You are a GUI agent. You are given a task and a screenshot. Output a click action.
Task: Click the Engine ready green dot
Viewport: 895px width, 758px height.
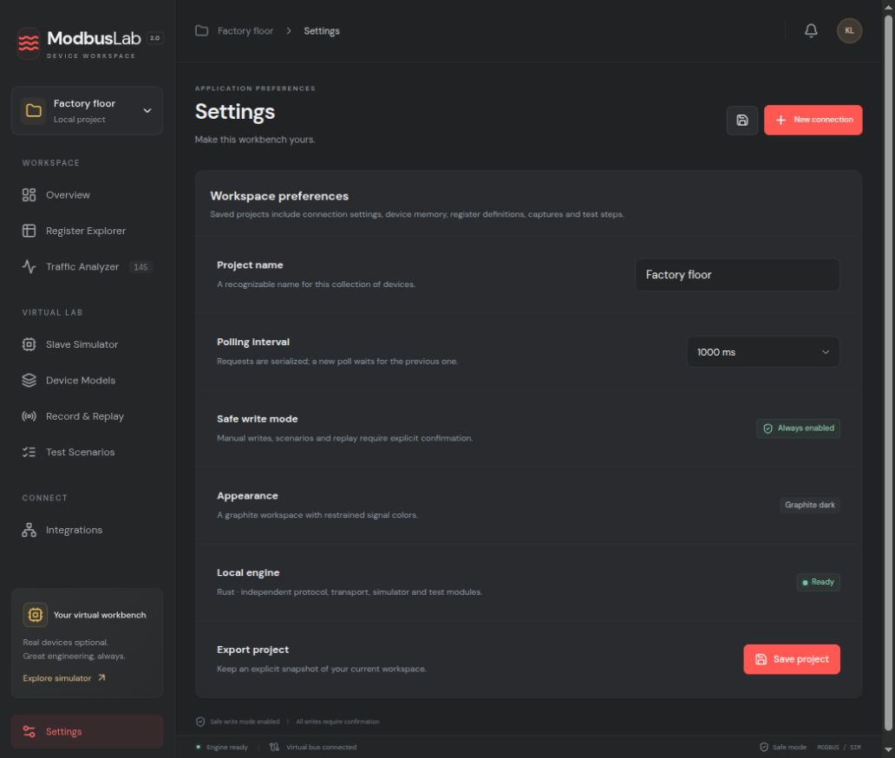[198, 747]
